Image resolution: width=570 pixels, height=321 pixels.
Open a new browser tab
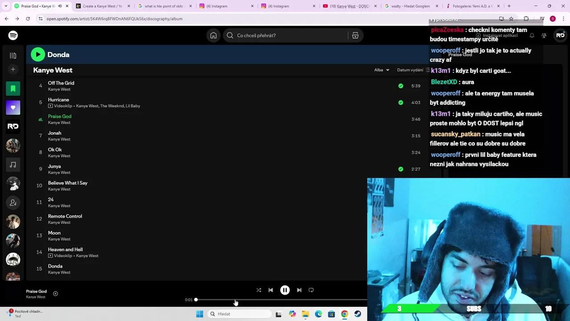pos(509,6)
